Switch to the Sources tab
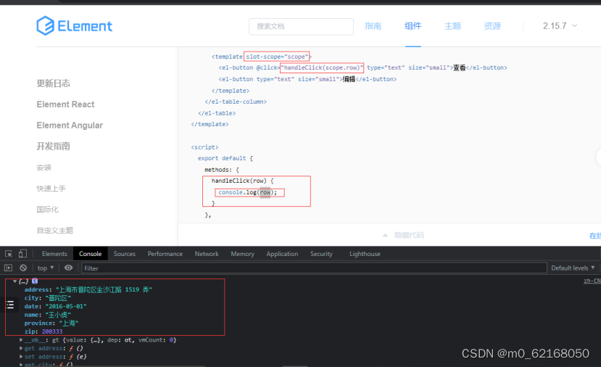The width and height of the screenshot is (601, 367). tap(125, 254)
